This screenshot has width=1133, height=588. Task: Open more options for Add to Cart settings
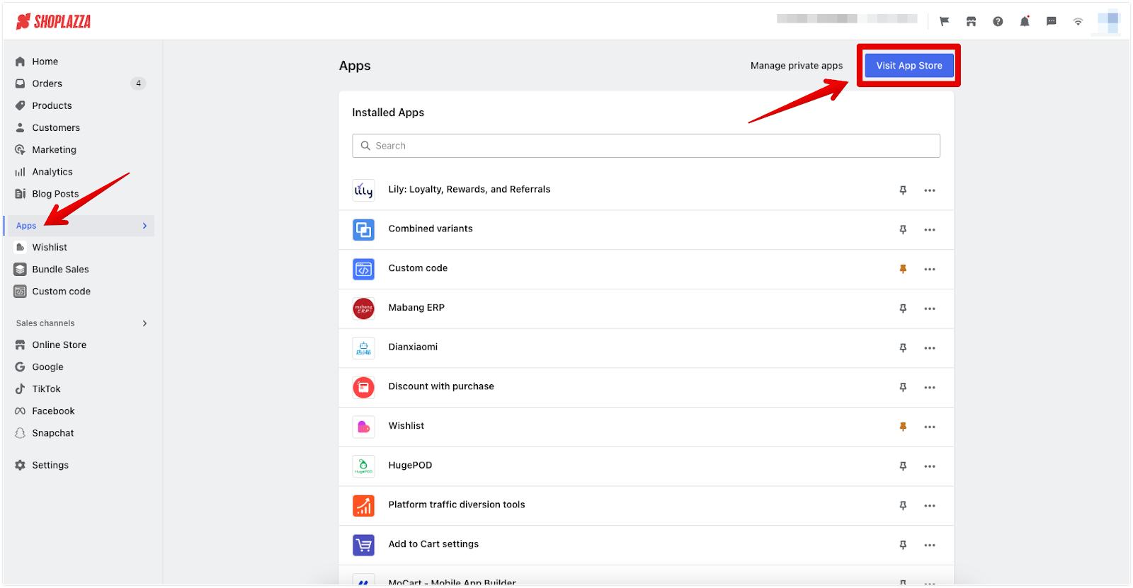[930, 545]
